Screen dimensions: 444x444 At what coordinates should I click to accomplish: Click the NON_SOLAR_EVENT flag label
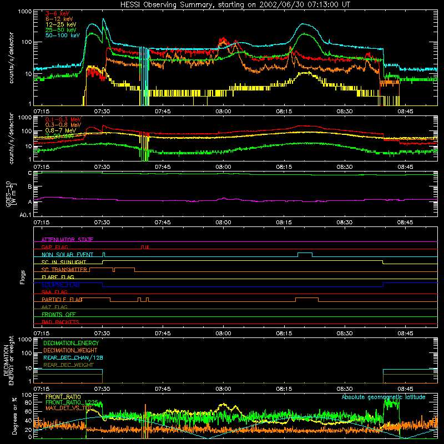click(x=67, y=255)
